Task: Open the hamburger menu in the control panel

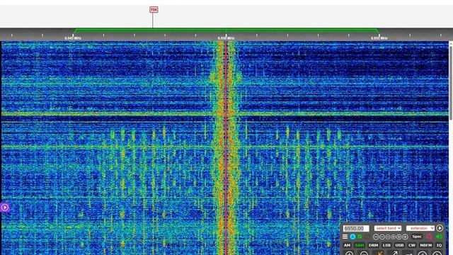Action: (x=345, y=237)
